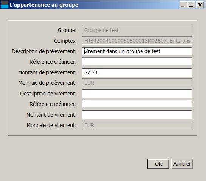The height and width of the screenshot is (181, 206).
Task: Select the second Référence créancier input
Action: (137, 104)
